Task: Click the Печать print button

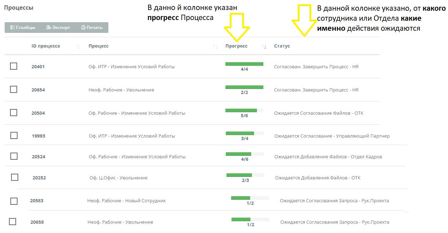Action: [92, 28]
